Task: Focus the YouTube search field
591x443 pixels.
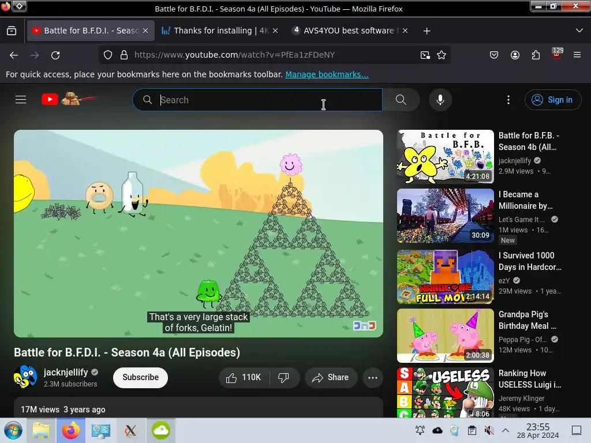Action: [x=257, y=100]
